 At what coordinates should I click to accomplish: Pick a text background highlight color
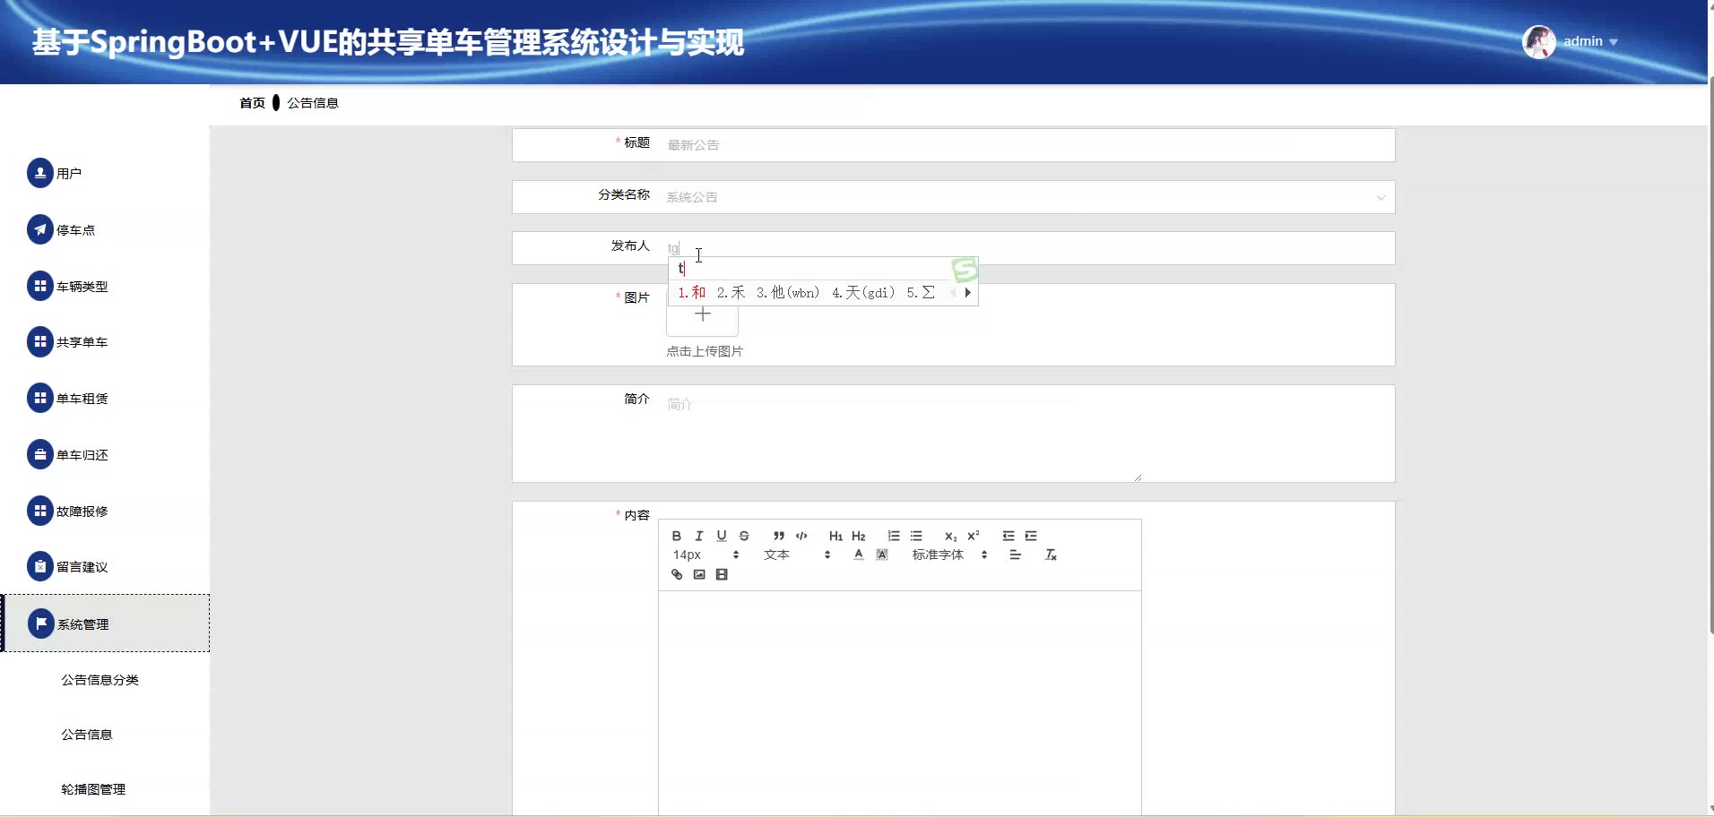[x=882, y=555]
